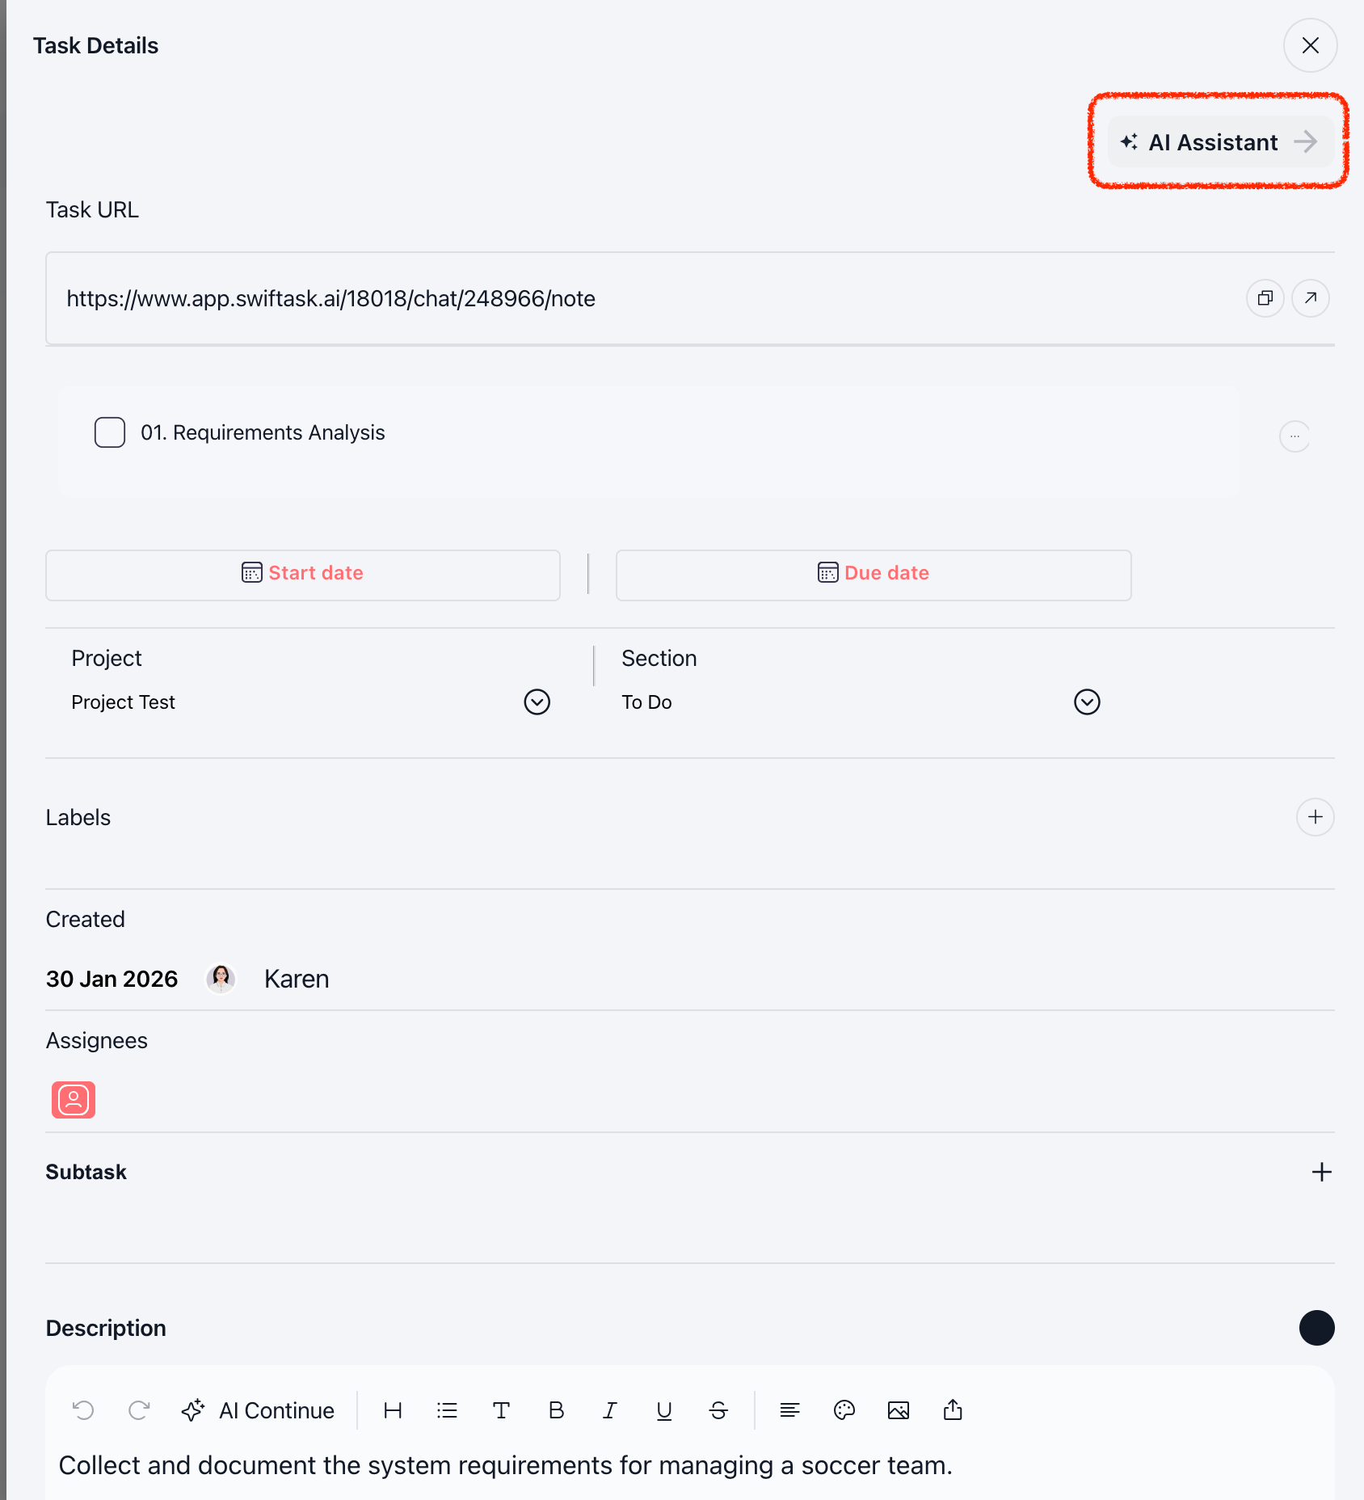Expand the To Do section dropdown
Image resolution: width=1364 pixels, height=1500 pixels.
[x=1088, y=702]
